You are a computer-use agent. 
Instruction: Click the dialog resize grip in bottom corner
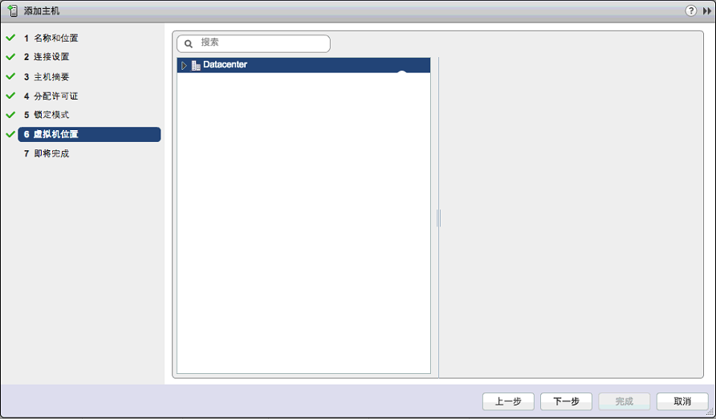point(710,413)
